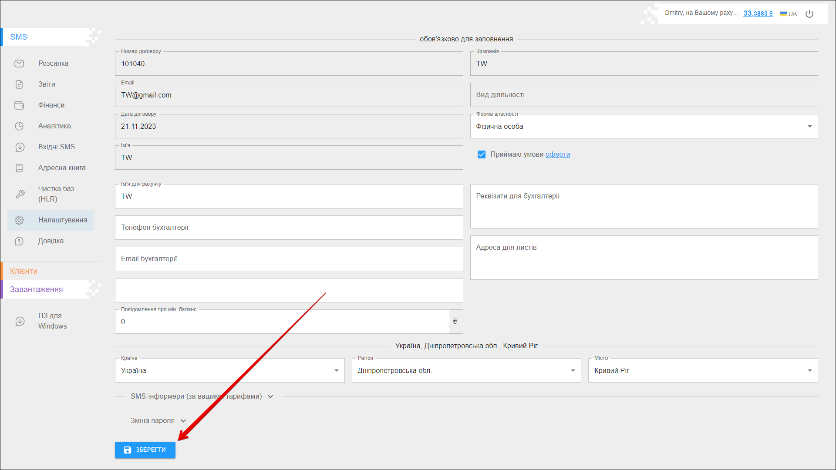Uncheck the Приймаю умови checkbox
The image size is (836, 470).
pyautogui.click(x=481, y=154)
